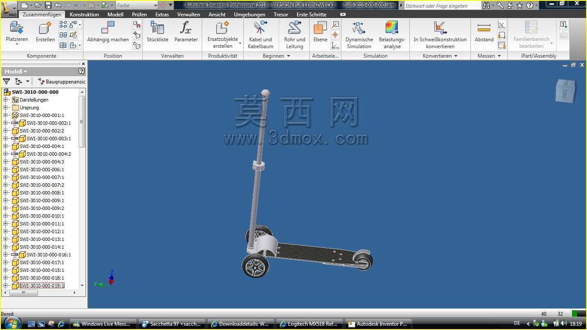Click the UCS coordinate system icon
587x330 pixels.
click(x=335, y=45)
